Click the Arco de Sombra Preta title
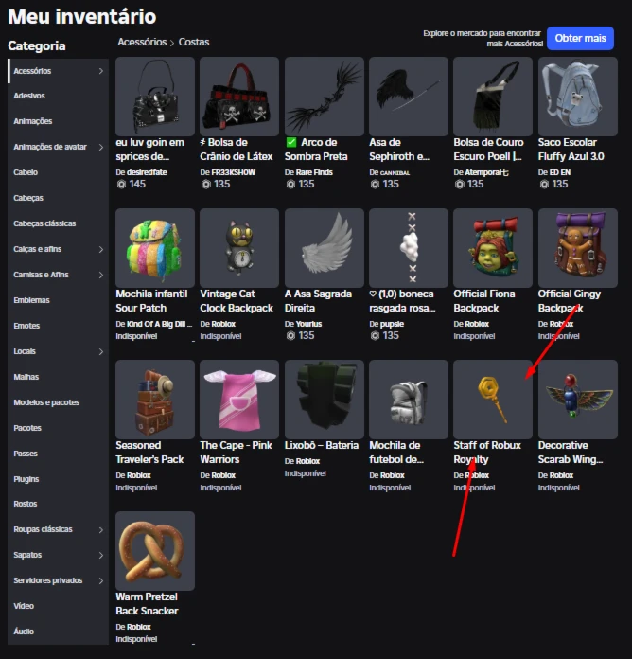 [x=316, y=150]
